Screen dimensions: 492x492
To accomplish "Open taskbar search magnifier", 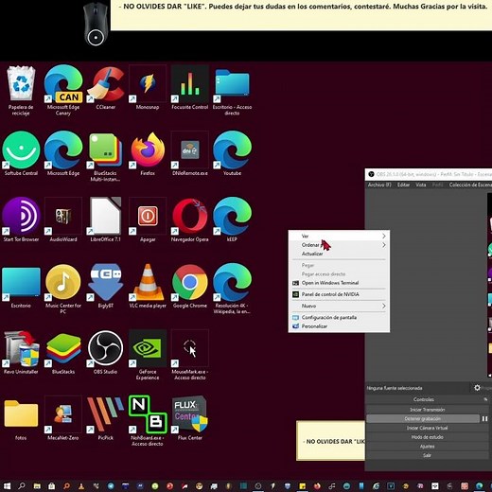I will point(22,485).
